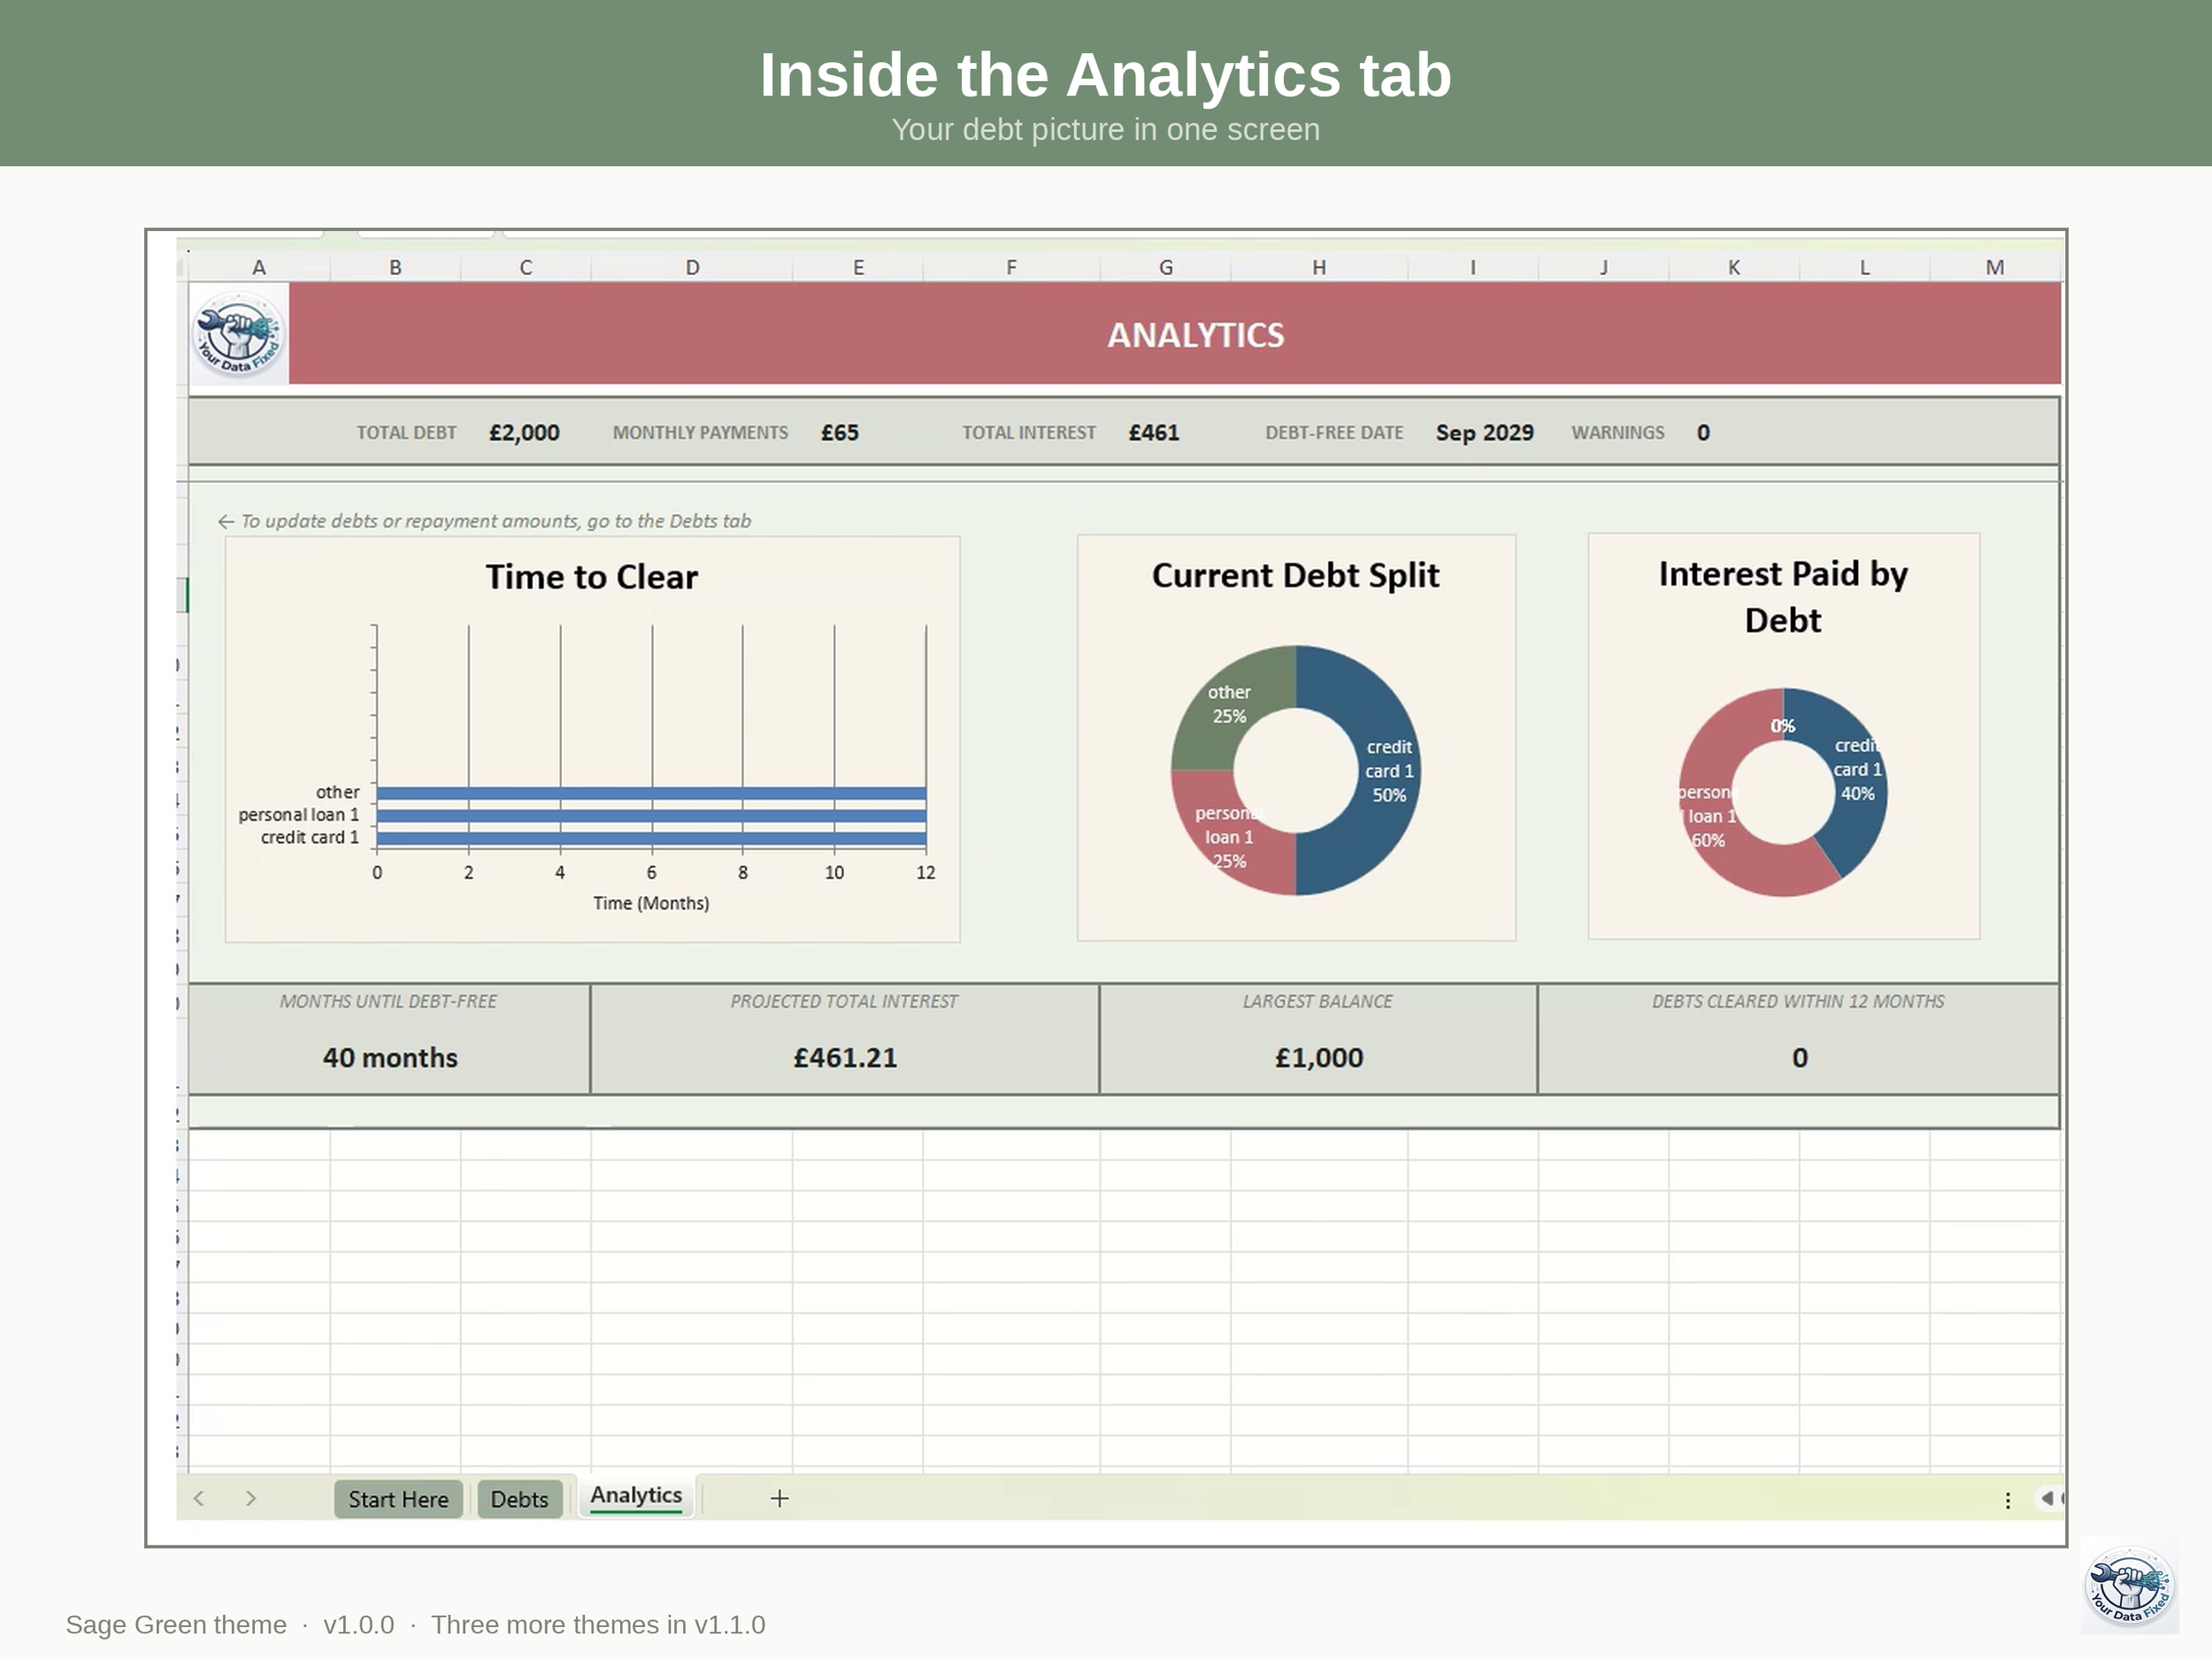Click the 'credit card 1 40%' interest segment
This screenshot has height=1659, width=2212.
pos(1857,770)
